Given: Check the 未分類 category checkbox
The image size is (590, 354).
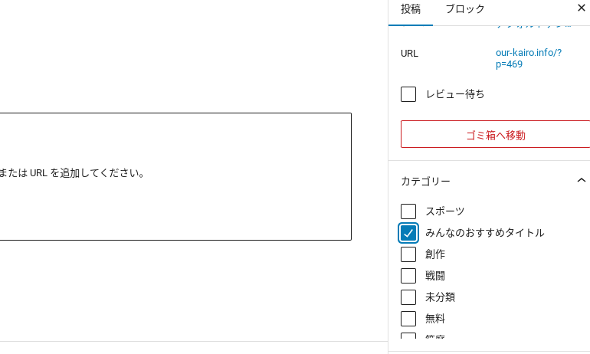Looking at the screenshot, I should [x=408, y=297].
